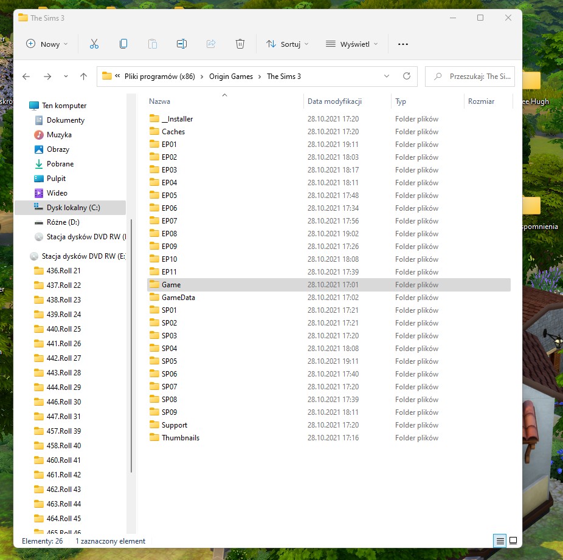Expand chevron after Origin Games breadcrumb
Viewport: 563px width, 560px height.
click(260, 77)
